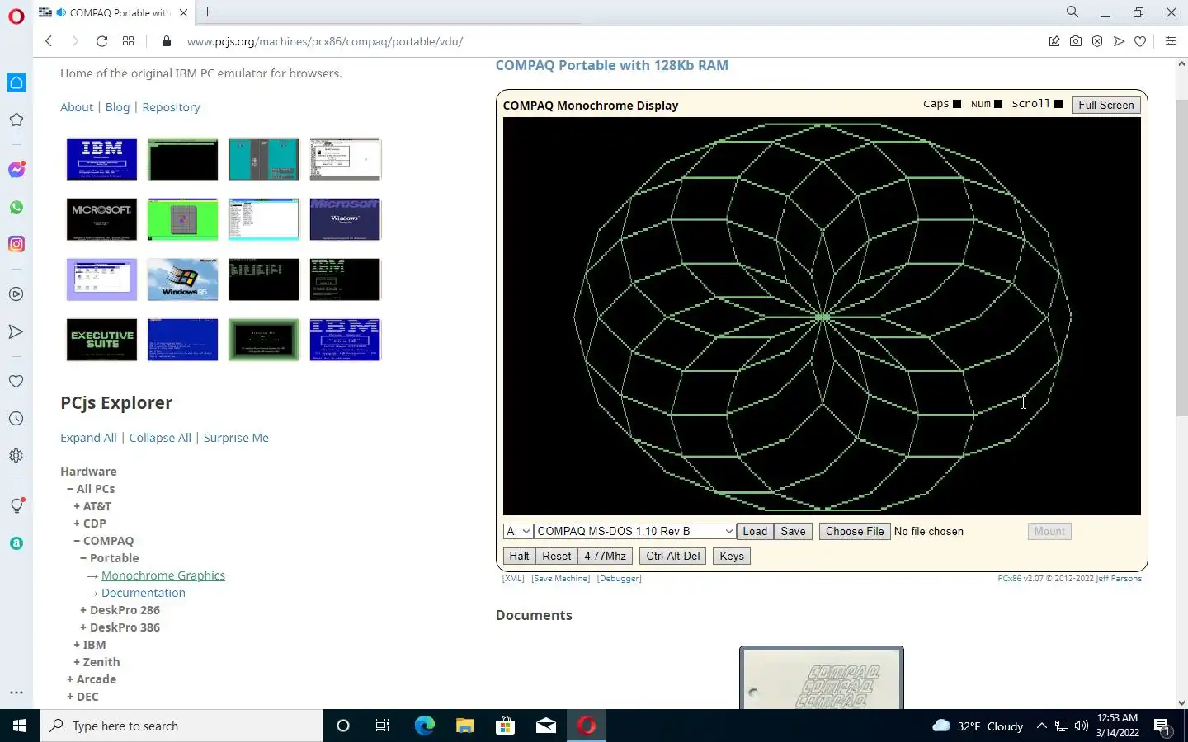Viewport: 1188px width, 742px height.
Task: Expand the Zenith tree node
Action: click(77, 662)
